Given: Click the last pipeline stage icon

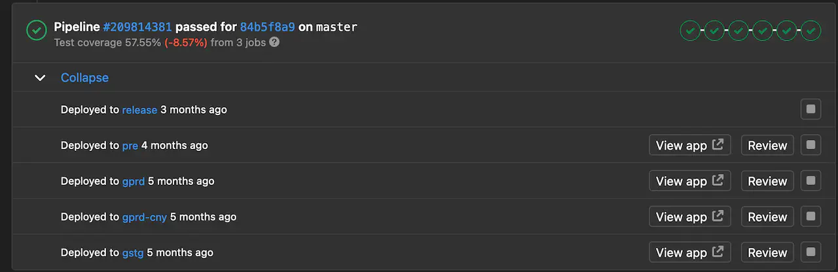Looking at the screenshot, I should [811, 30].
